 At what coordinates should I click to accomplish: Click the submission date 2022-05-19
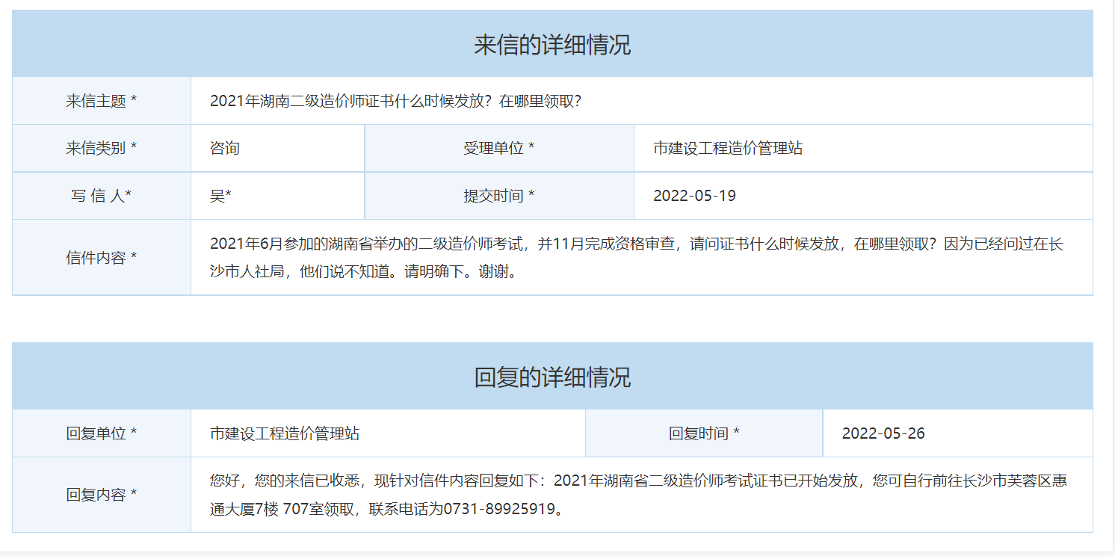pyautogui.click(x=694, y=196)
